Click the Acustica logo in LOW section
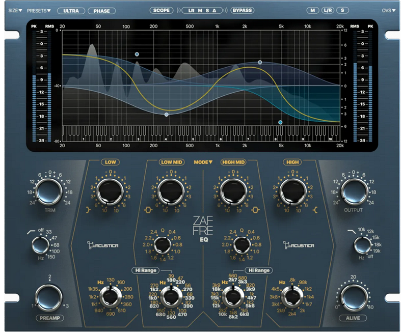 click(x=103, y=245)
